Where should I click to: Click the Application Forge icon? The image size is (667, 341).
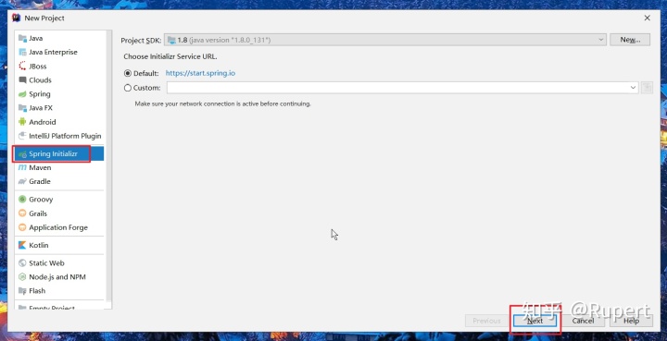(x=22, y=227)
